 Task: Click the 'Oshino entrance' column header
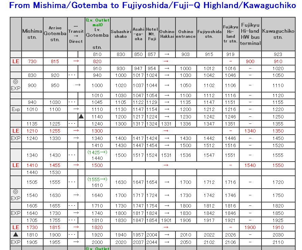coord(186,34)
